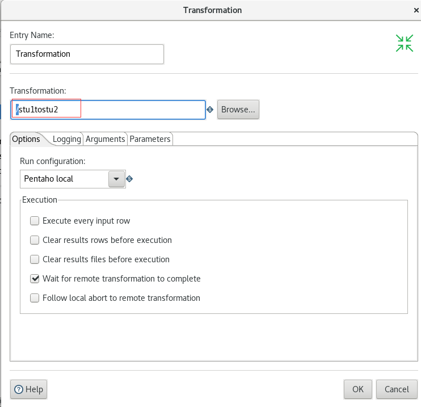Screen dimensions: 421x407
Task: Dismiss dialog with Cancel button
Action: pos(397,389)
